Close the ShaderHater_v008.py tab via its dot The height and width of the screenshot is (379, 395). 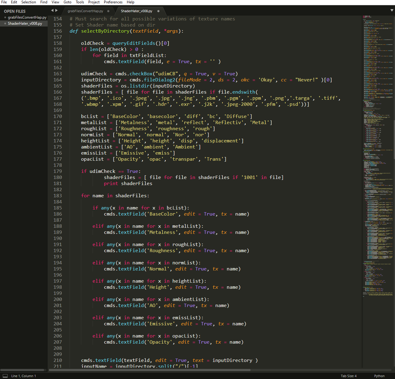[x=159, y=11]
